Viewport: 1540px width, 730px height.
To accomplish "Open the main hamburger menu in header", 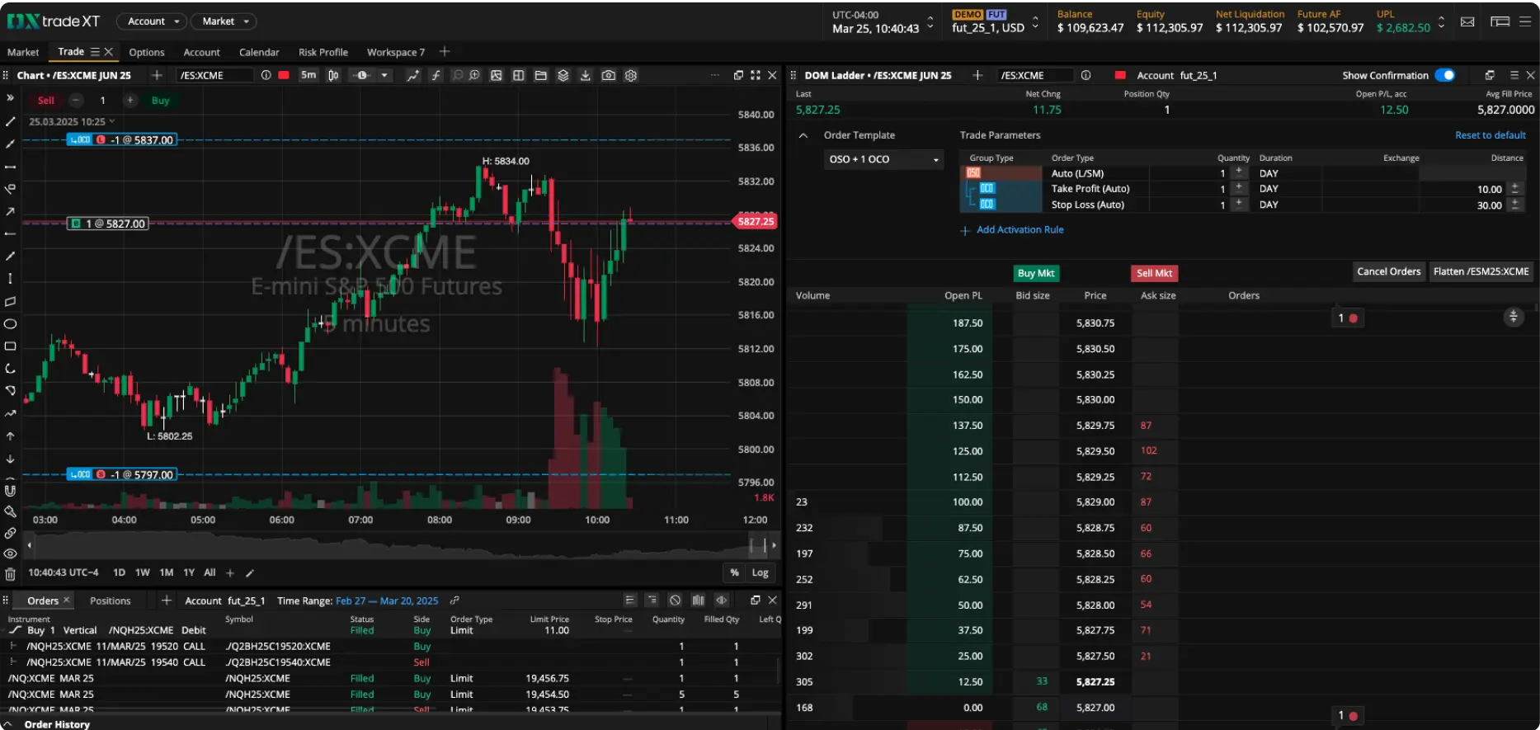I will (1525, 21).
